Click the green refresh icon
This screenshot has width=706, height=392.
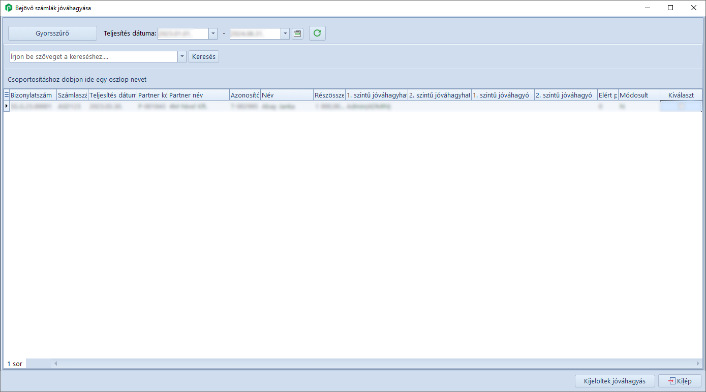(317, 34)
